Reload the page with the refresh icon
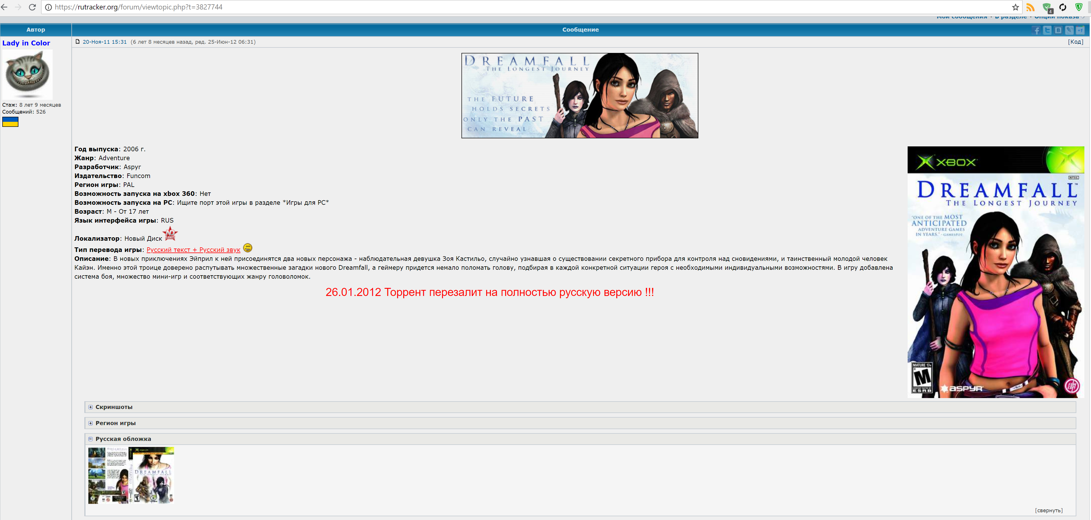This screenshot has width=1091, height=520. [32, 7]
